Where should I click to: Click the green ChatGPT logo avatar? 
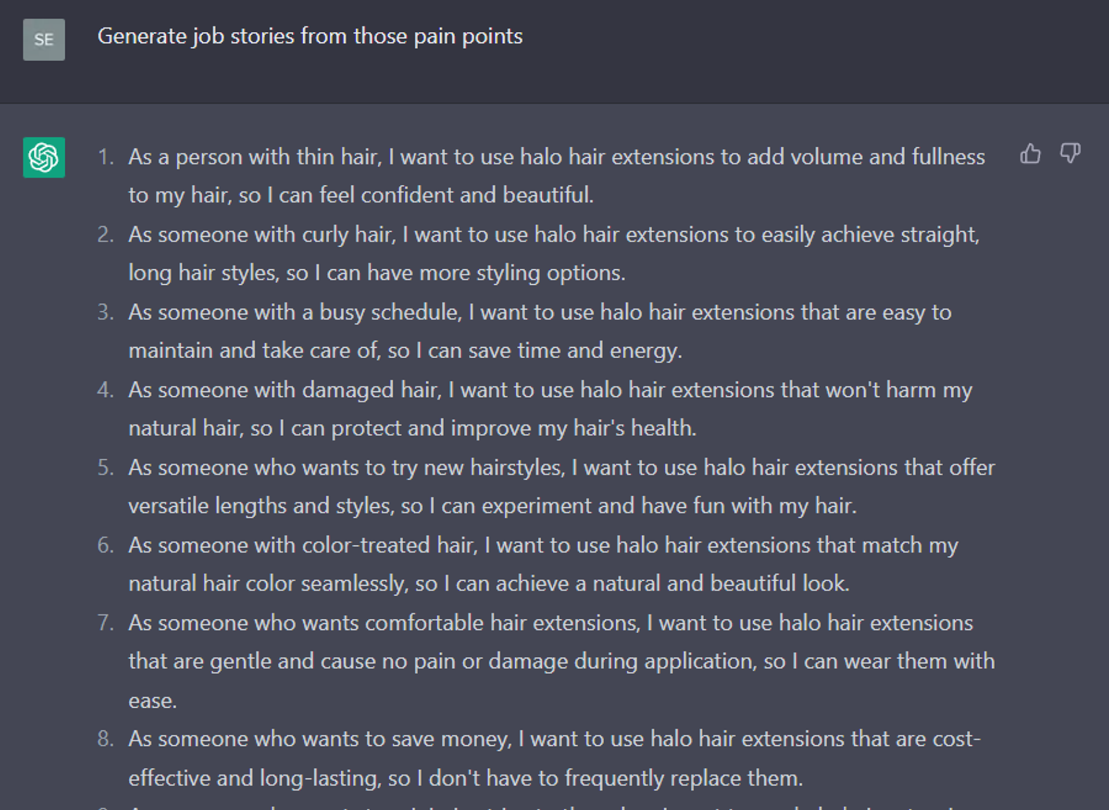44,157
